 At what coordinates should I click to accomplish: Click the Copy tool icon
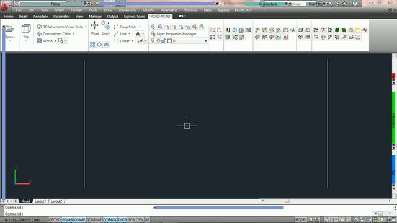click(x=105, y=25)
